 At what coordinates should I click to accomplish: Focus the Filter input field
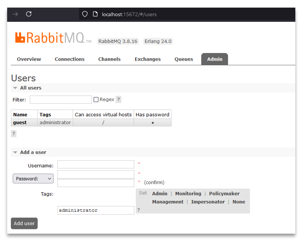point(61,100)
